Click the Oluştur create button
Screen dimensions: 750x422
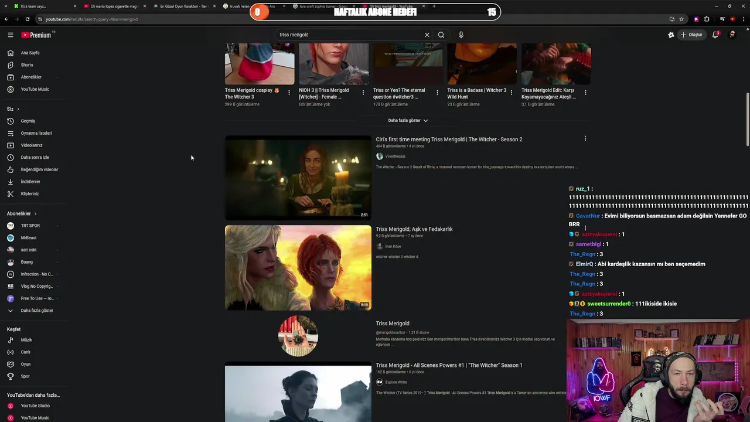coord(691,35)
